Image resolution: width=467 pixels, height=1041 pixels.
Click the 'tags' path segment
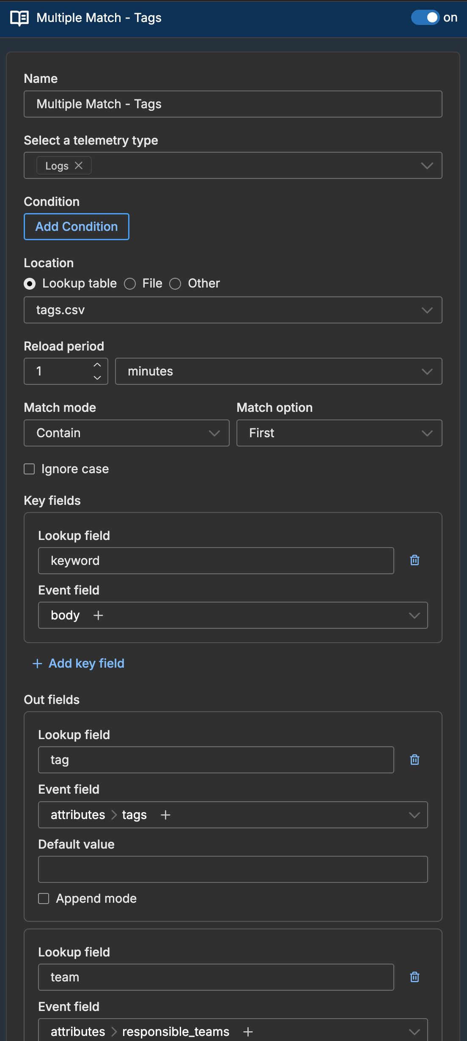[135, 815]
